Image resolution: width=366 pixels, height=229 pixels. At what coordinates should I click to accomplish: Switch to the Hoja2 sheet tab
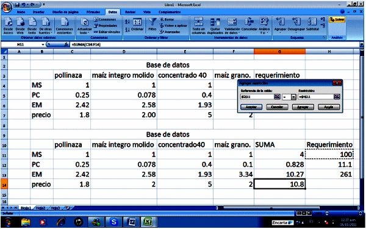point(41,208)
